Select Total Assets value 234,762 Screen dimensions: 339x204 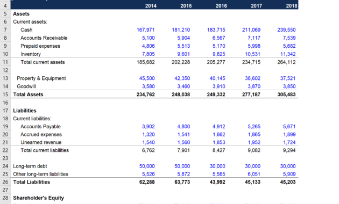click(x=145, y=94)
